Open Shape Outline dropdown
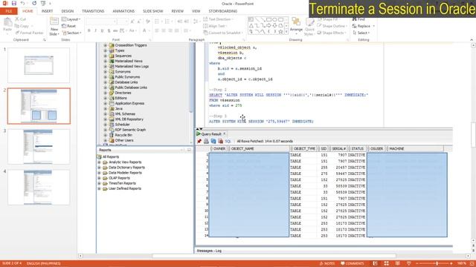476x267 pixels. click(x=332, y=26)
